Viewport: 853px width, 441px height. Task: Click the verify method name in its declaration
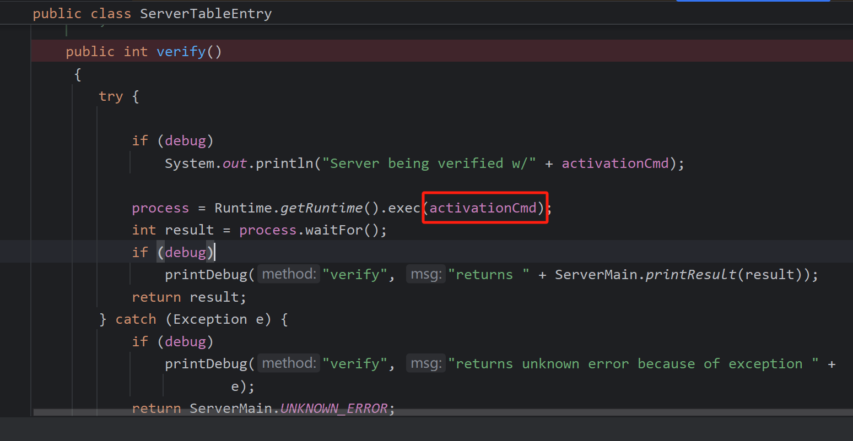(181, 52)
